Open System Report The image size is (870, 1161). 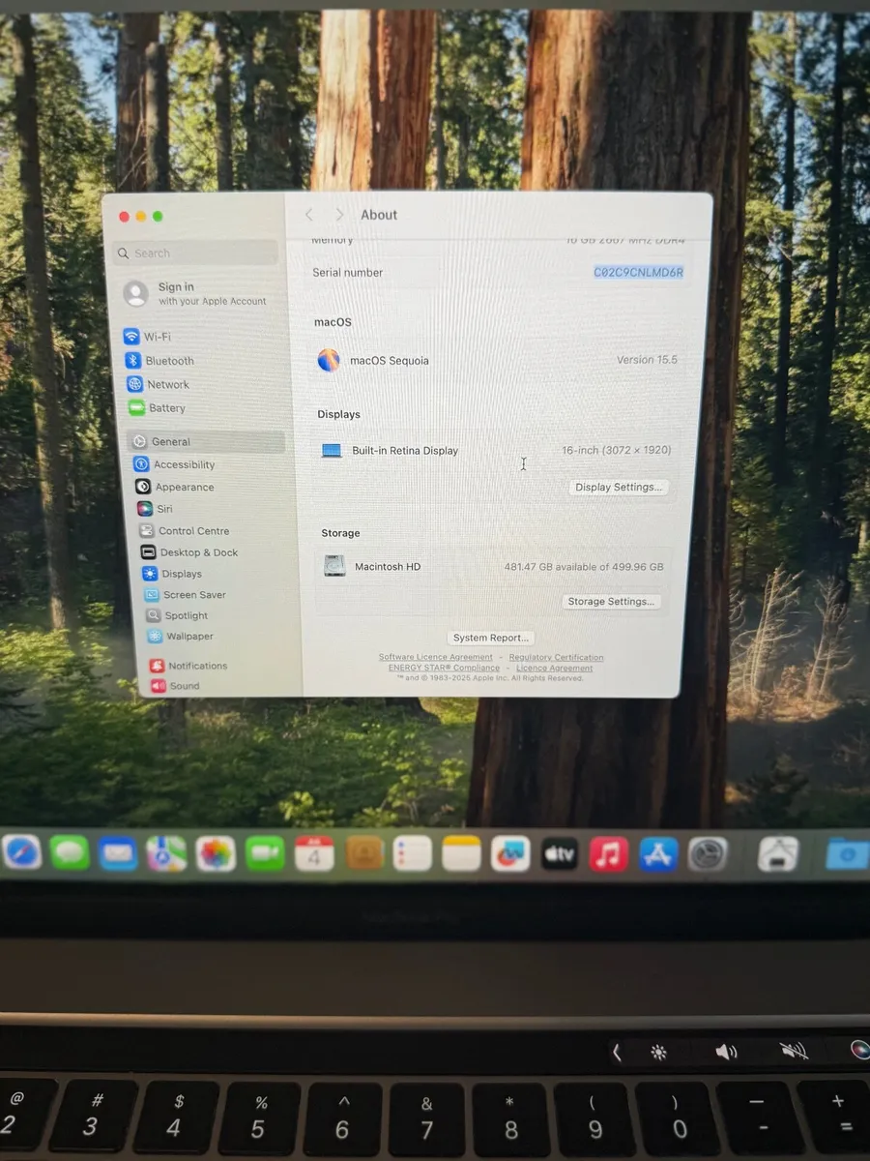(490, 637)
